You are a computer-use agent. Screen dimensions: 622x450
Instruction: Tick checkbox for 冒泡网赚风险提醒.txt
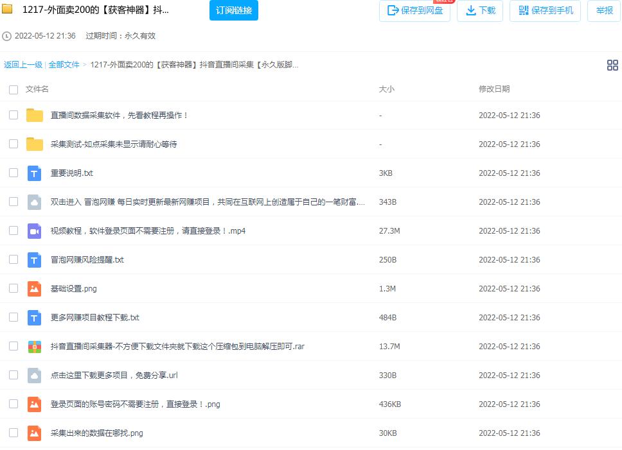(x=13, y=259)
